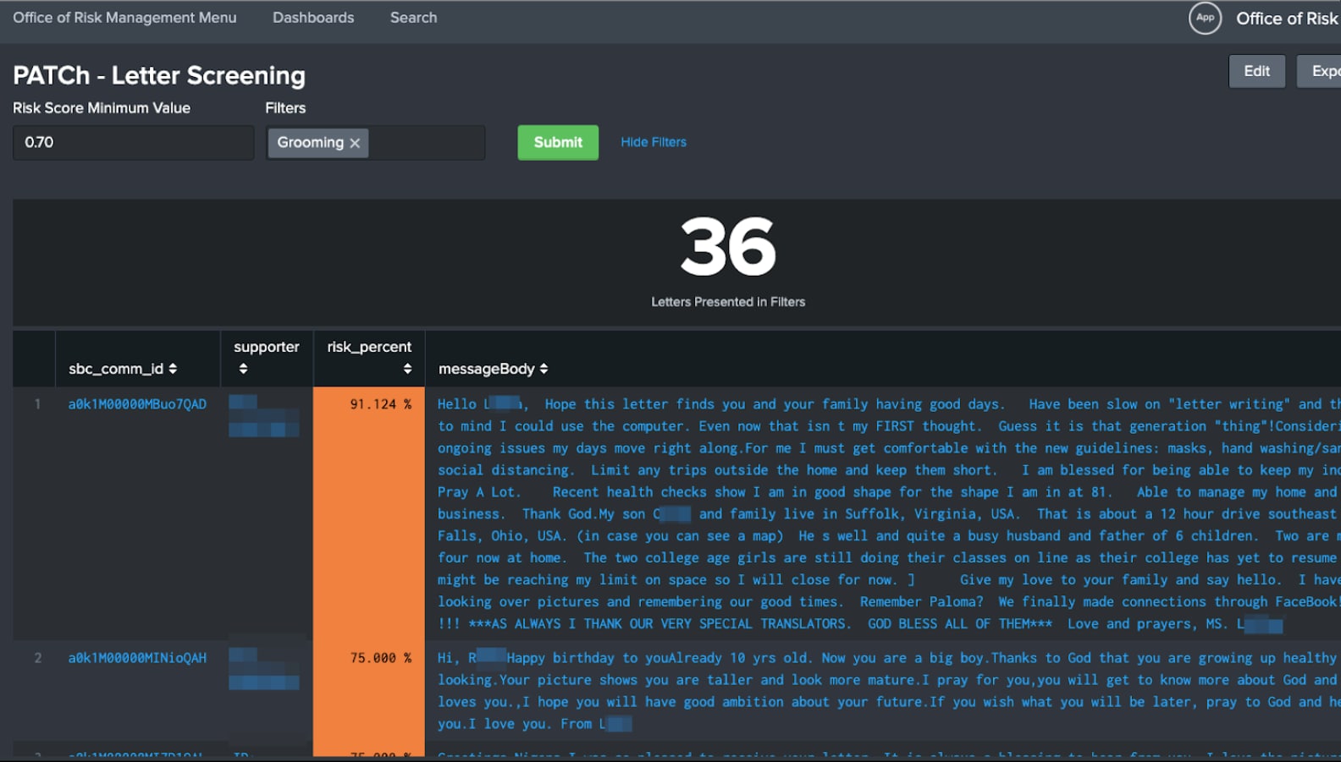Viewport: 1341px width, 762px height.
Task: Click the PATCh - Letter Screening title
Action: pyautogui.click(x=159, y=75)
